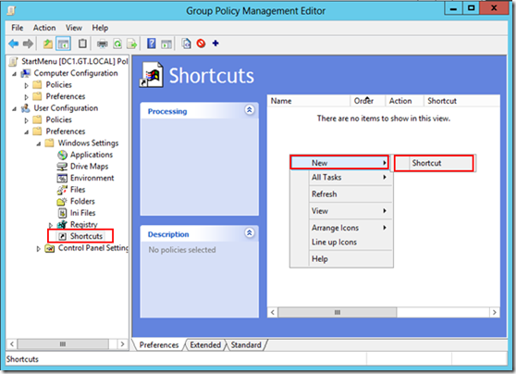
Task: Click the red prohibited circle toolbar icon
Action: point(201,44)
